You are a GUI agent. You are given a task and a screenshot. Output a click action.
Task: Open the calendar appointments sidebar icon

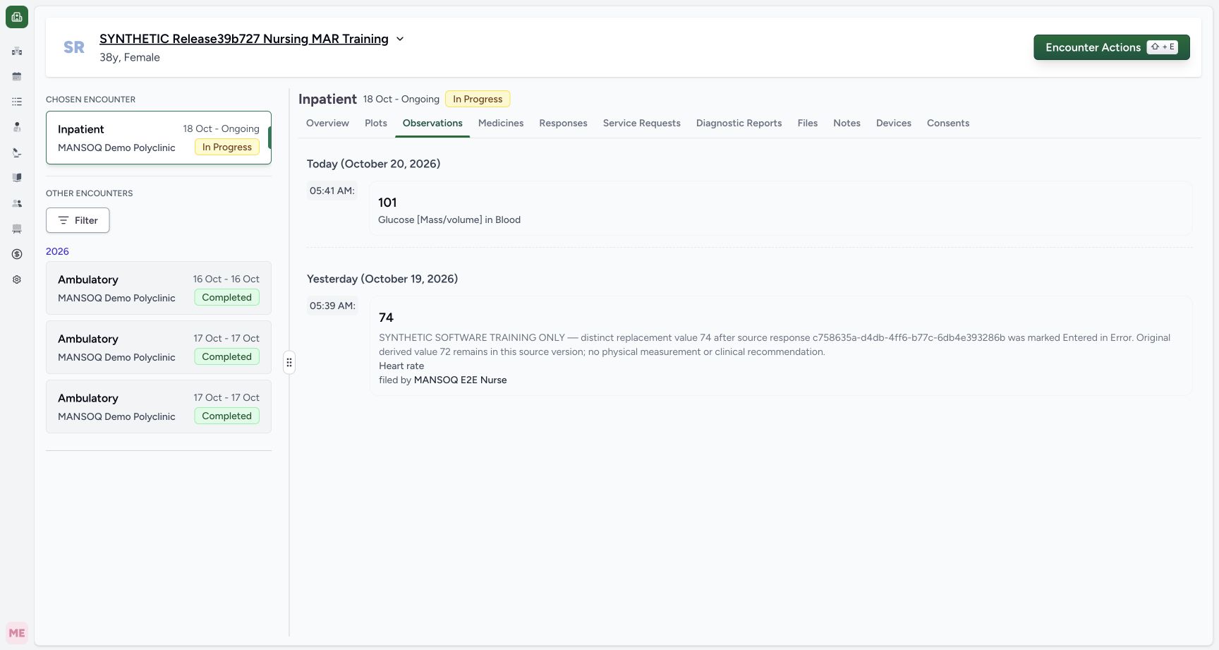click(17, 76)
